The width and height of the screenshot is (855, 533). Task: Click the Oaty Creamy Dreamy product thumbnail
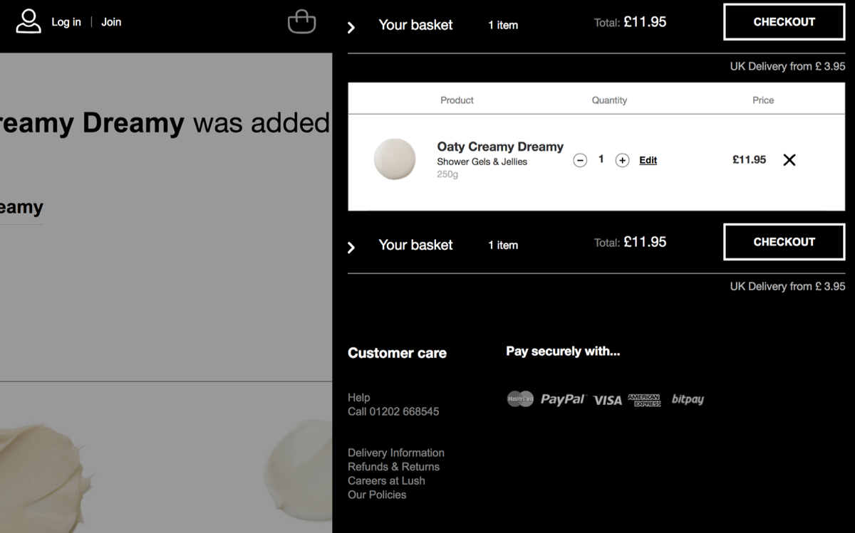[395, 159]
